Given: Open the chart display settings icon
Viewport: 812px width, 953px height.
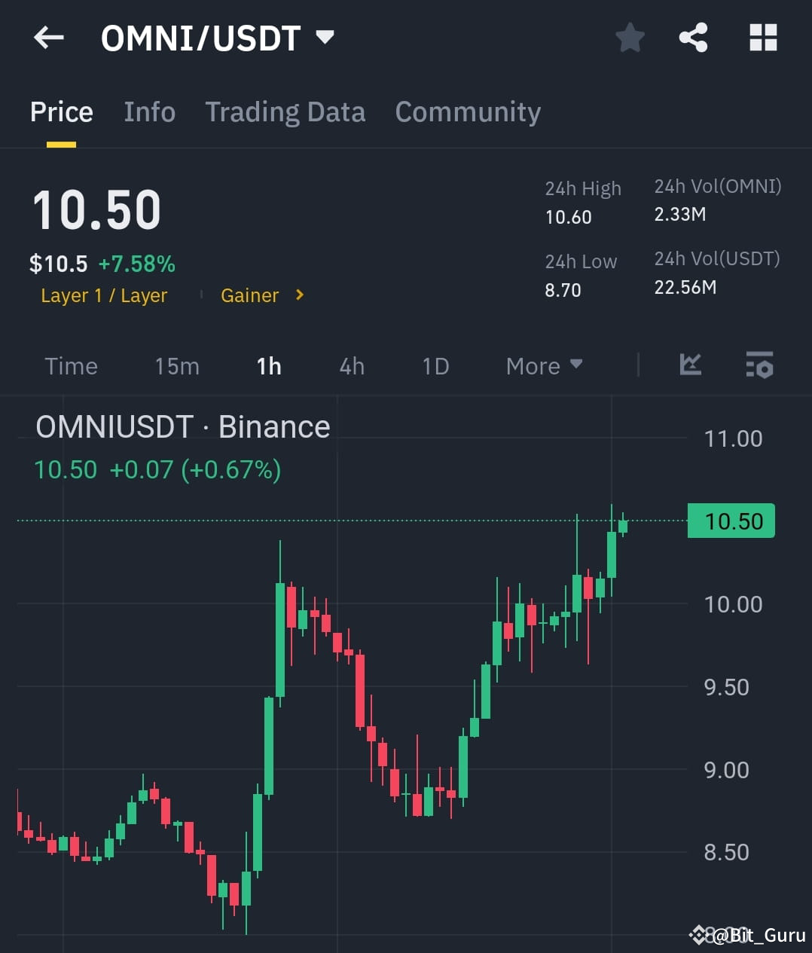Looking at the screenshot, I should coord(759,365).
